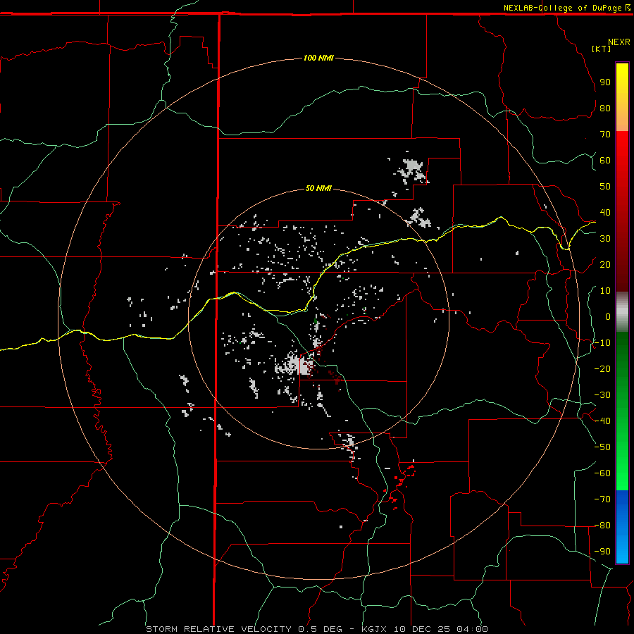
Task: Click the -90 value on the velocity scale
Action: pos(602,552)
